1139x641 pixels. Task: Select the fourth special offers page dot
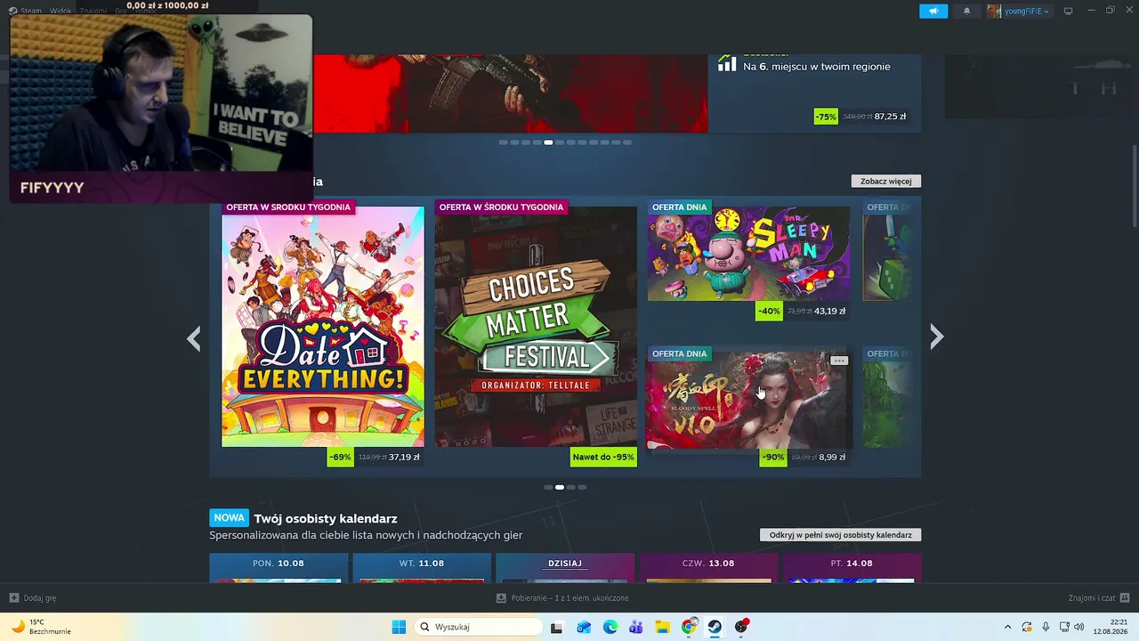click(x=582, y=487)
